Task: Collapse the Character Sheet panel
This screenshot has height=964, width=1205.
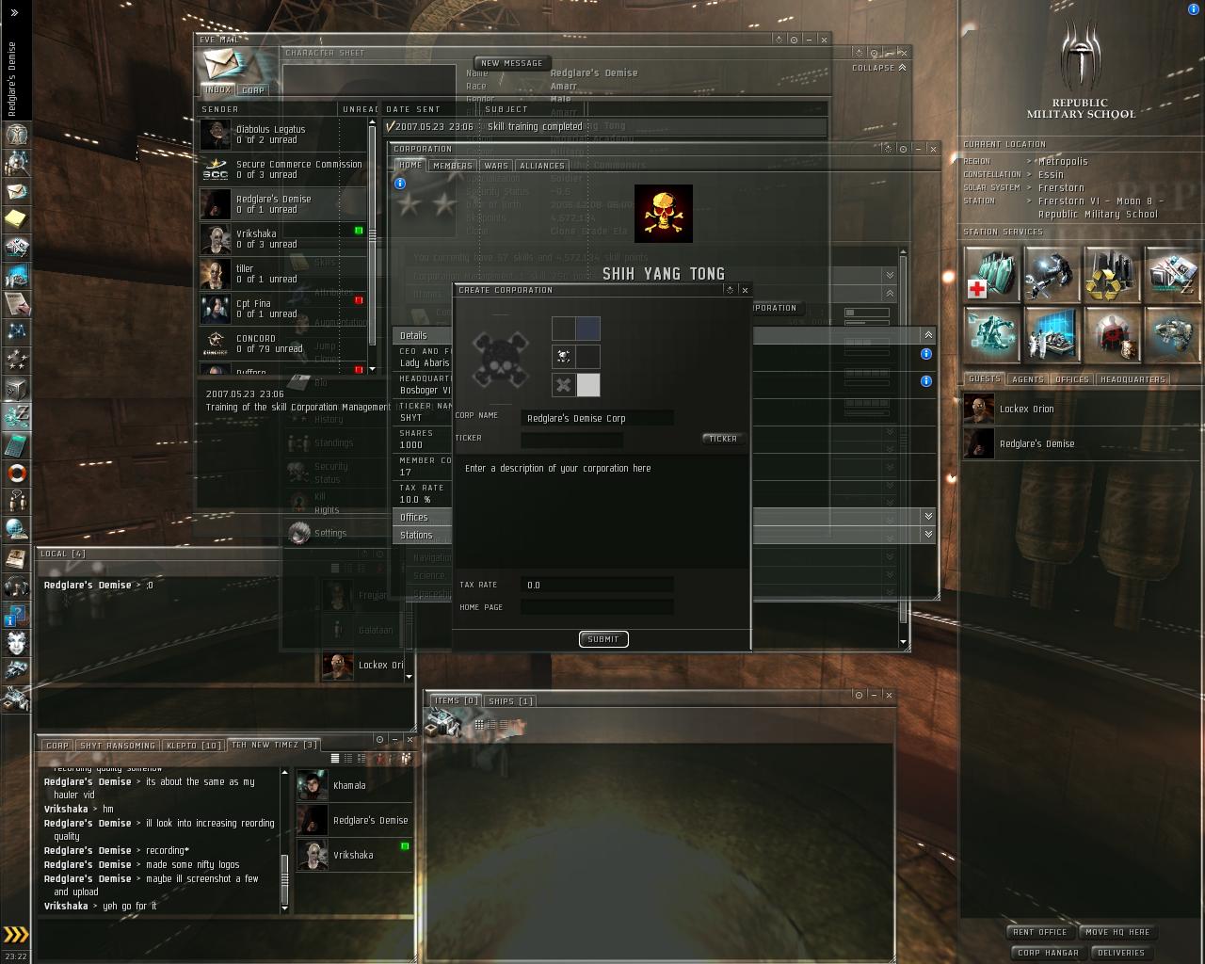Action: (879, 68)
